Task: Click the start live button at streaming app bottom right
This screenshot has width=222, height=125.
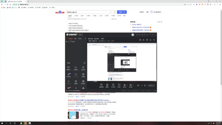Action: click(151, 86)
